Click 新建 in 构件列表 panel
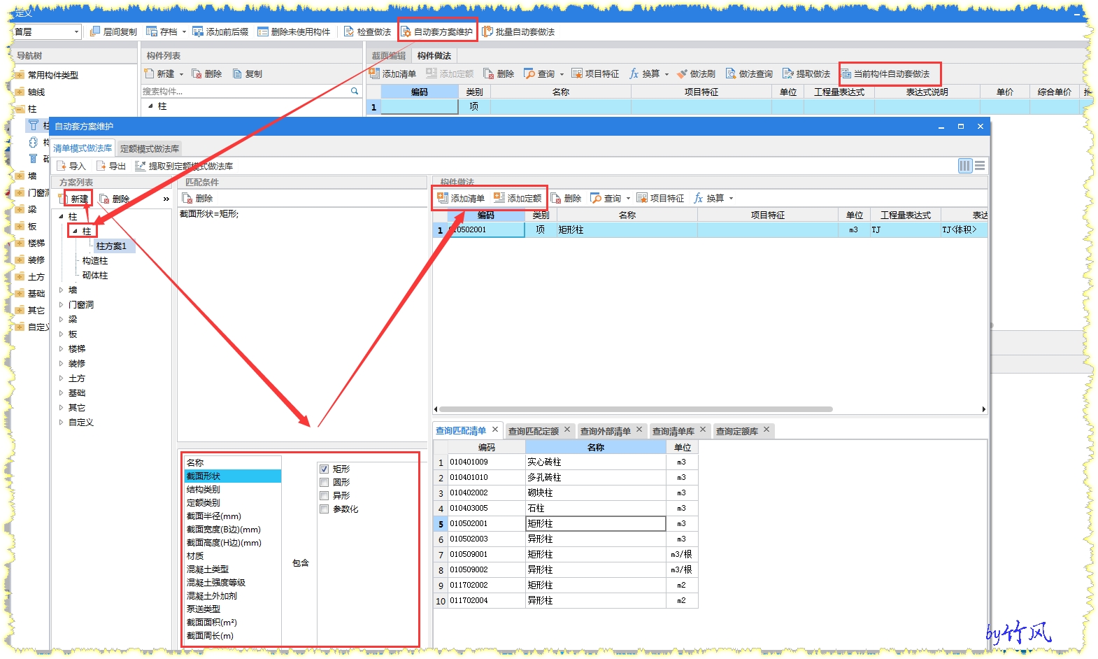This screenshot has width=1098, height=659. [159, 73]
